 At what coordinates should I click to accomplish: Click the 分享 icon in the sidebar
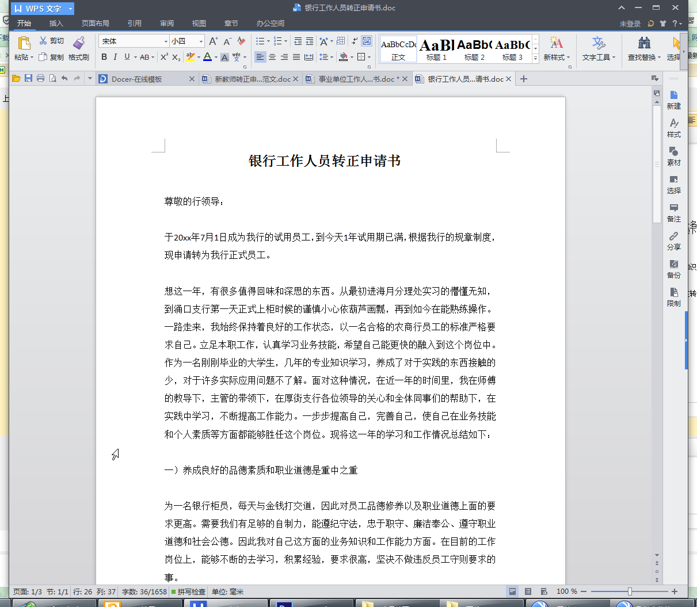pos(673,240)
